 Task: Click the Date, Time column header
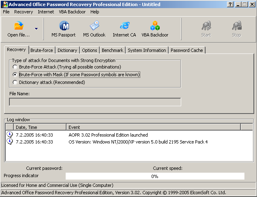tap(40, 127)
